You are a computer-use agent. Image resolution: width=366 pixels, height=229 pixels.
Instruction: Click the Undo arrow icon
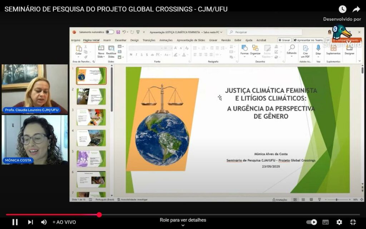[x=124, y=32]
